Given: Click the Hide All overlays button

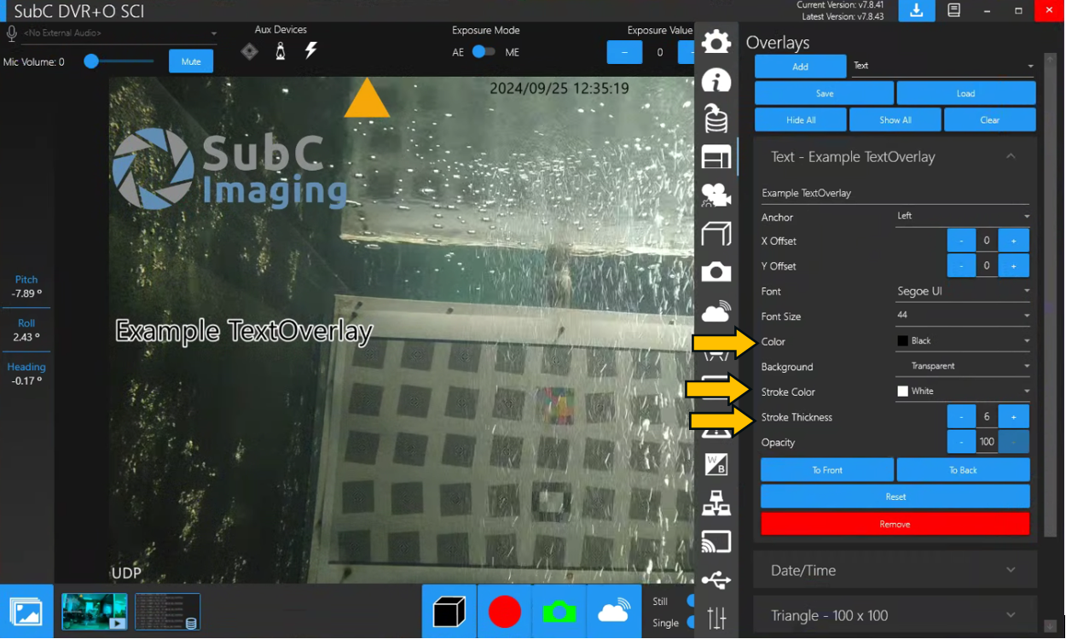Looking at the screenshot, I should pyautogui.click(x=801, y=120).
